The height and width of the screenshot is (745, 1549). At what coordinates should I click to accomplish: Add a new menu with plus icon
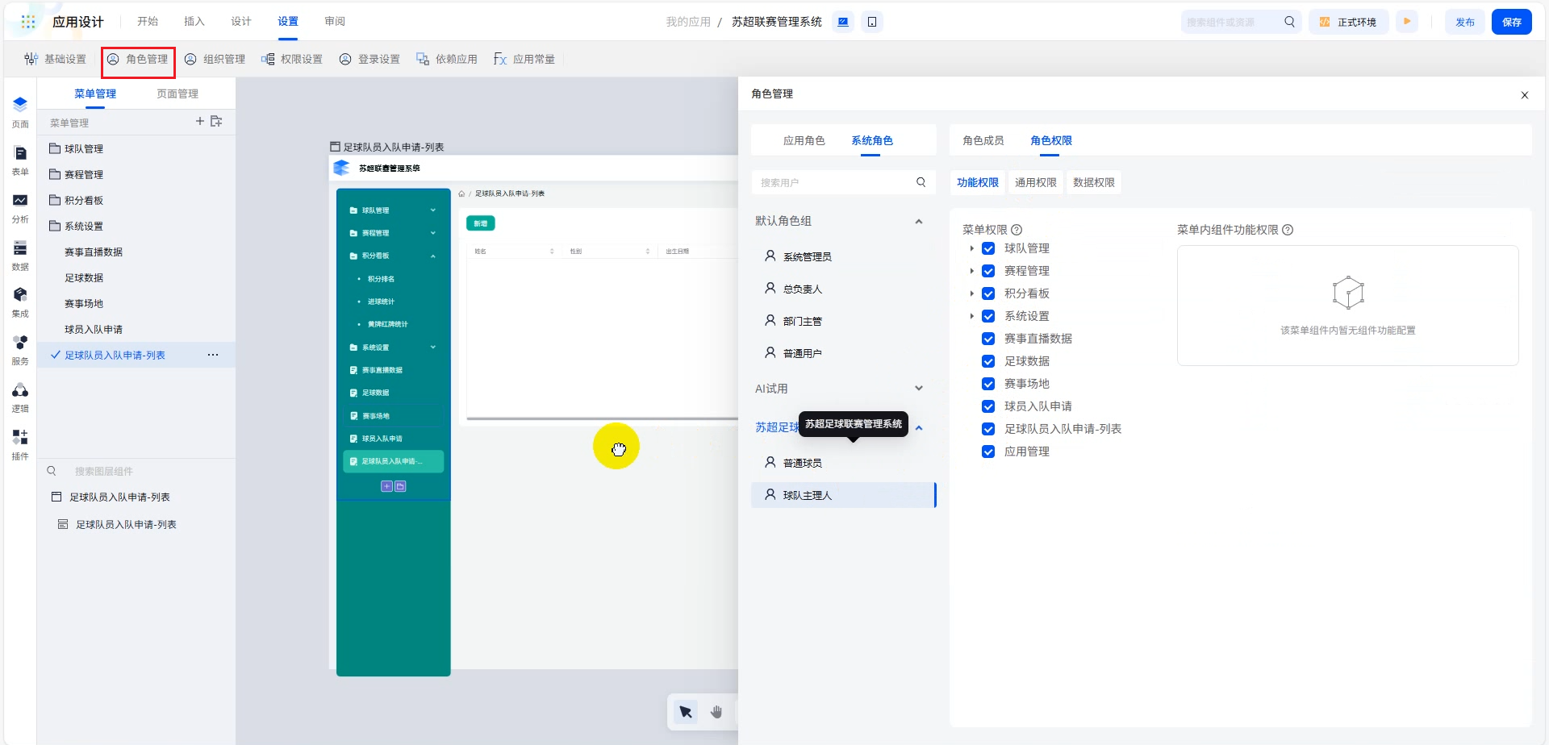200,121
